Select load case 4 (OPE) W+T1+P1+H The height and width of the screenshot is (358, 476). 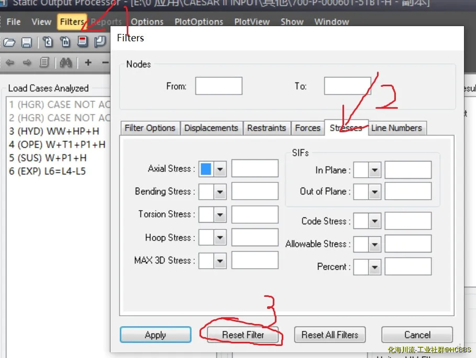pos(57,144)
